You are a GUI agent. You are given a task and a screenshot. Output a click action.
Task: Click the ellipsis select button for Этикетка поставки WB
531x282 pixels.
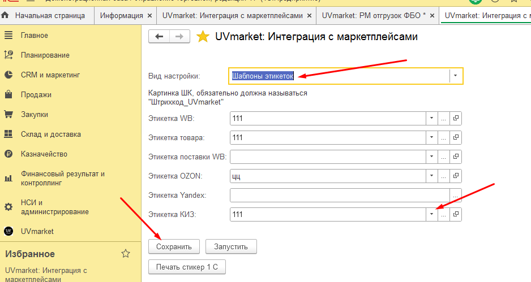coord(444,157)
